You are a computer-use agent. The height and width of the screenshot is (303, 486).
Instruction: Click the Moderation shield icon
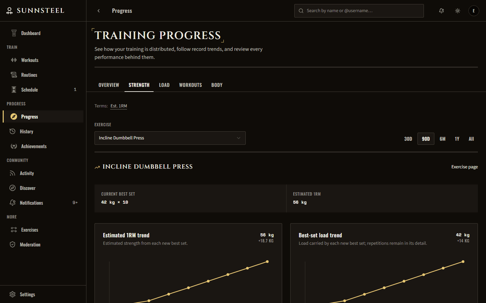12,244
